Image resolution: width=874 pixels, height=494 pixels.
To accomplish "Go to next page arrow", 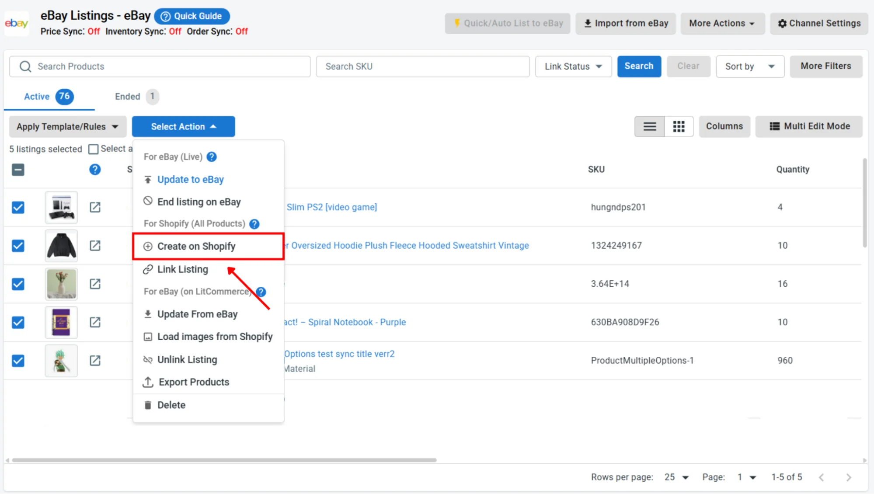I will (849, 477).
